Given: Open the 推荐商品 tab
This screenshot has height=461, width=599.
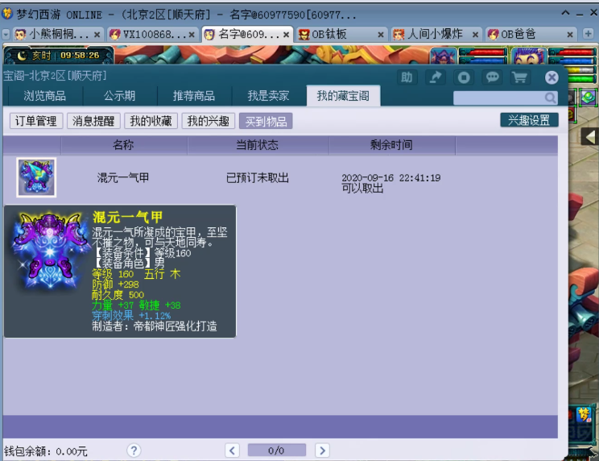Looking at the screenshot, I should [194, 96].
